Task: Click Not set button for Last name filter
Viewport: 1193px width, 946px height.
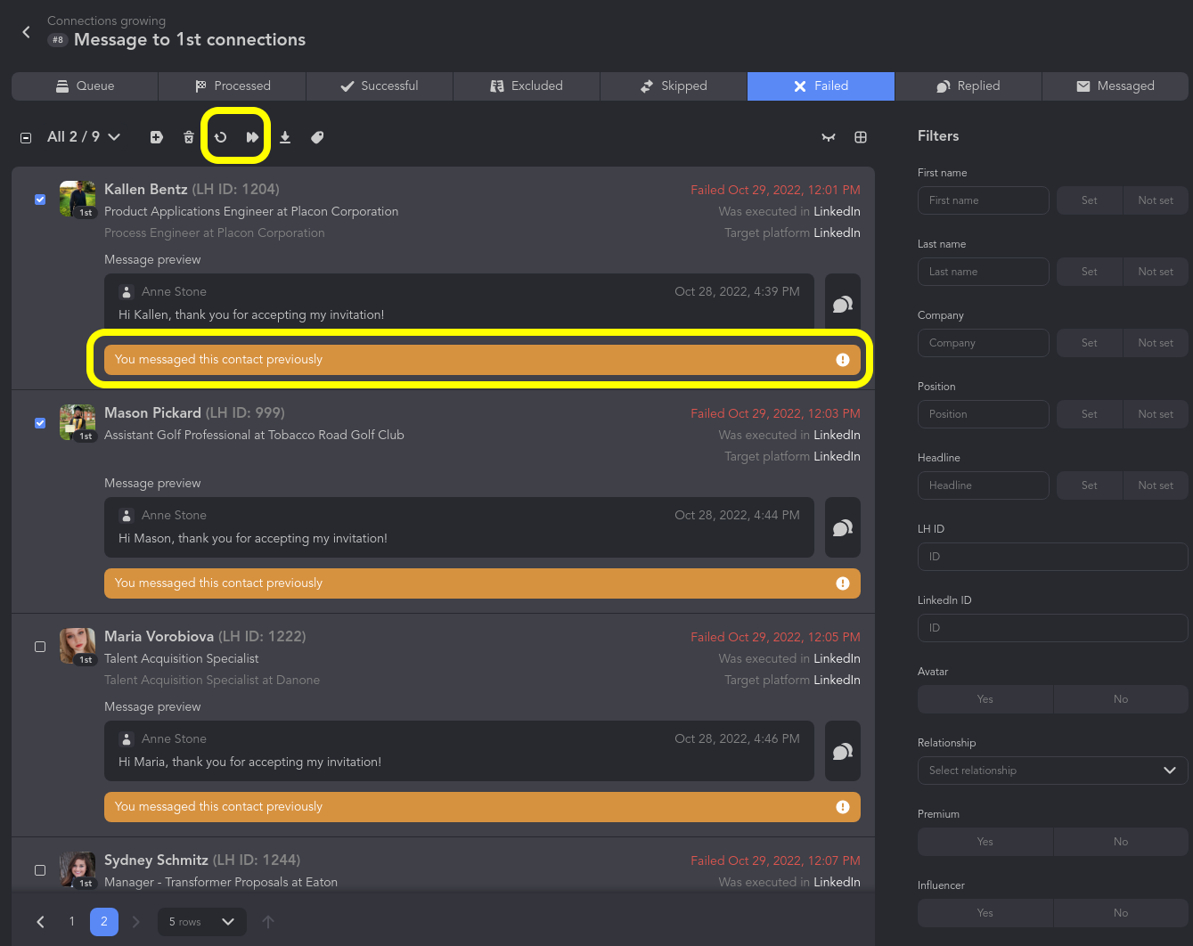Action: coord(1156,272)
